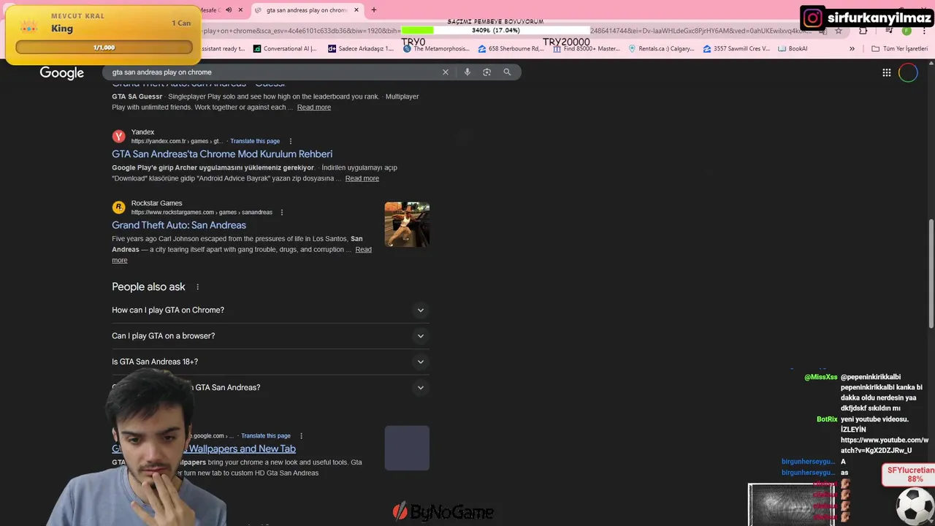Open options menu for Rockstar Games result
This screenshot has width=935, height=526.
coord(282,213)
